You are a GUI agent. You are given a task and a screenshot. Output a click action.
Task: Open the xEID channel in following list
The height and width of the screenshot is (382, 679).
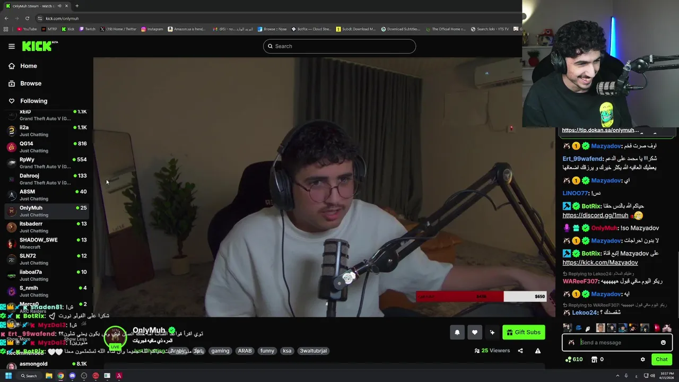tap(47, 115)
